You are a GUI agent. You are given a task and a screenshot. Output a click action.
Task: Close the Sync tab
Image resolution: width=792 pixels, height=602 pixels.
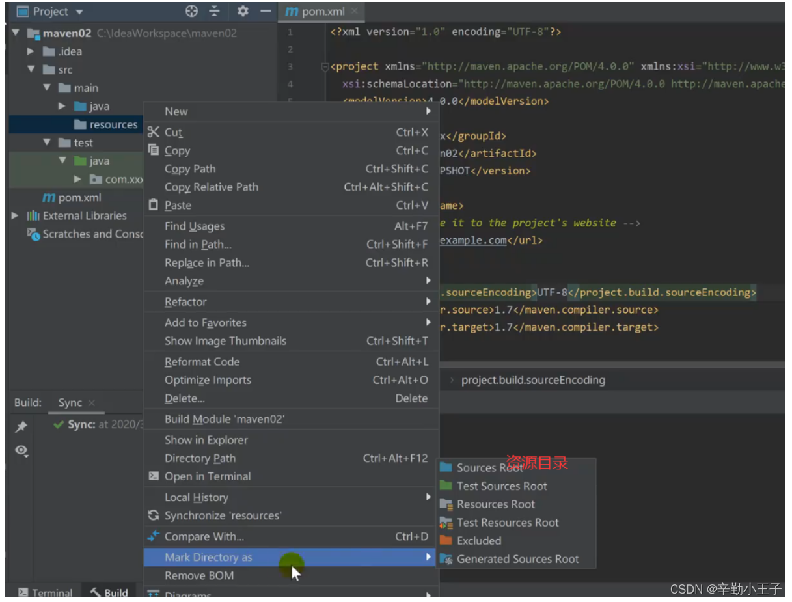pyautogui.click(x=91, y=403)
